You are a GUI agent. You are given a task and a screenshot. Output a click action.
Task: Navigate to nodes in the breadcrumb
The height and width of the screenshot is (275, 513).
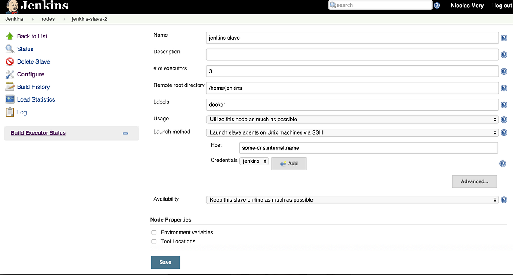click(47, 19)
